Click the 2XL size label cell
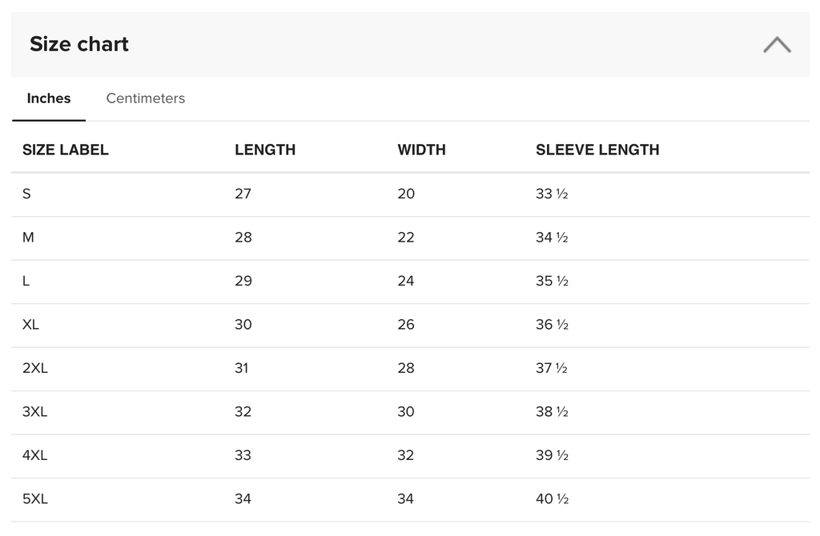 pos(35,368)
